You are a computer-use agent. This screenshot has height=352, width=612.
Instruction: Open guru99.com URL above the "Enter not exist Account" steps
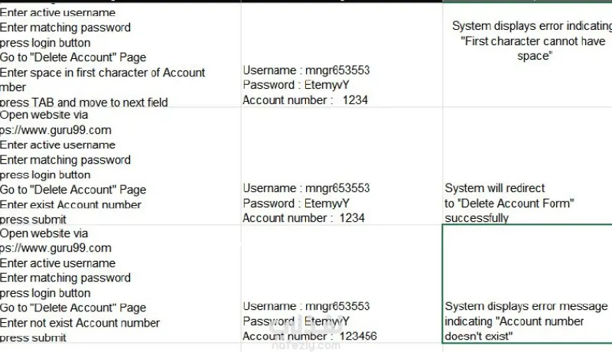coord(56,248)
